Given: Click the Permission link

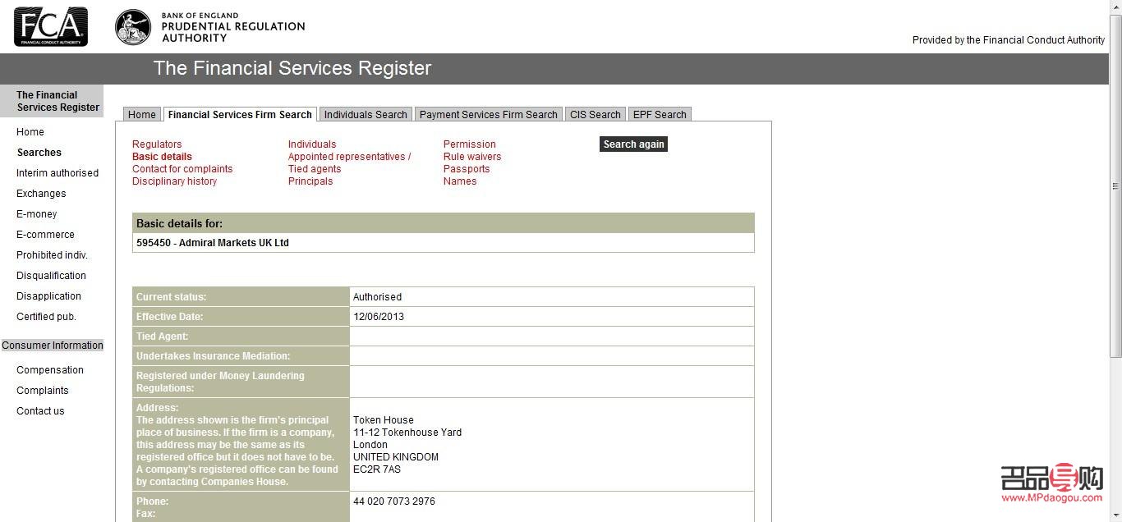Looking at the screenshot, I should coord(469,144).
